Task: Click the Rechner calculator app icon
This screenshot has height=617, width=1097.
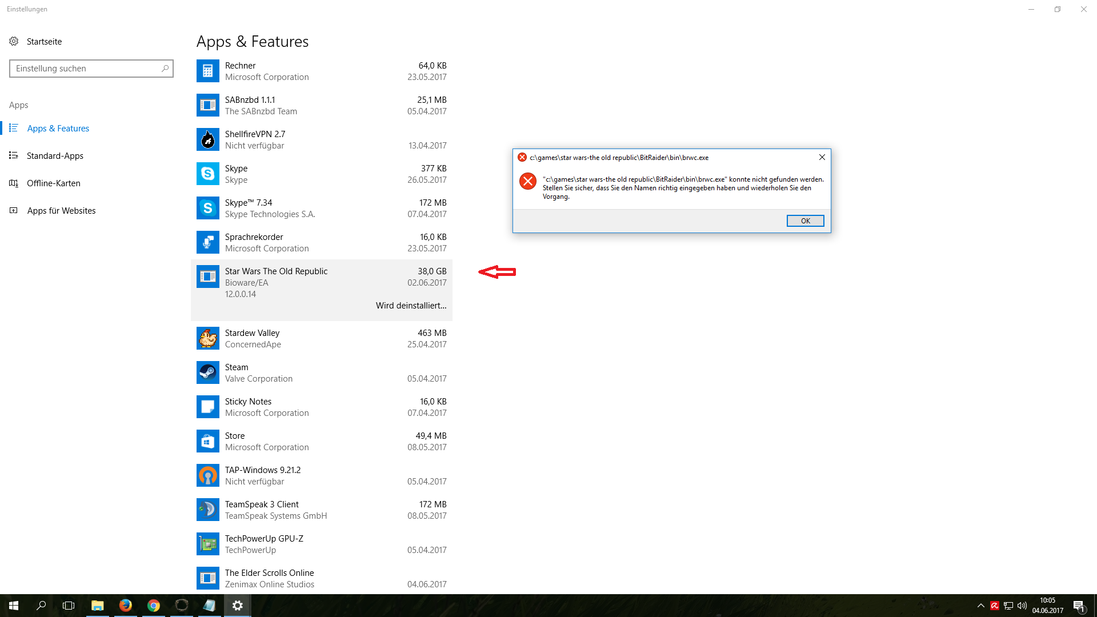Action: (x=207, y=71)
